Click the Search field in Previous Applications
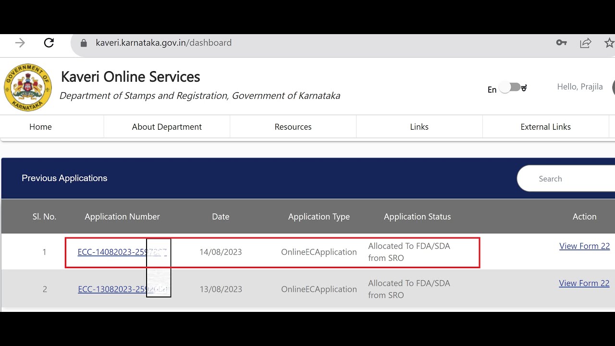This screenshot has height=346, width=615. point(566,179)
